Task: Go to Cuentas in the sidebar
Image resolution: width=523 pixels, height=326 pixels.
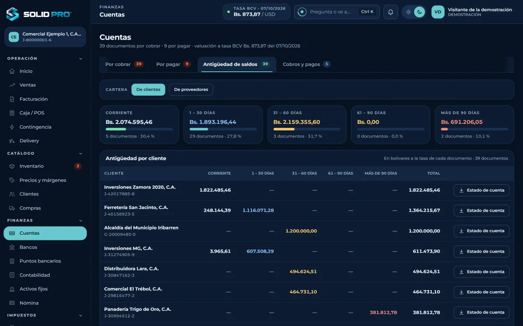Action: point(45,233)
